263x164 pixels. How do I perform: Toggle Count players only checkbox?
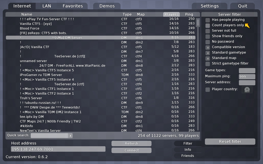pyautogui.click(x=208, y=26)
